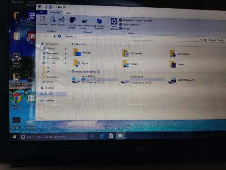Viewport: 226px width, 170px height.
Task: Open the Map network drive dropdown
Action: coord(84,24)
